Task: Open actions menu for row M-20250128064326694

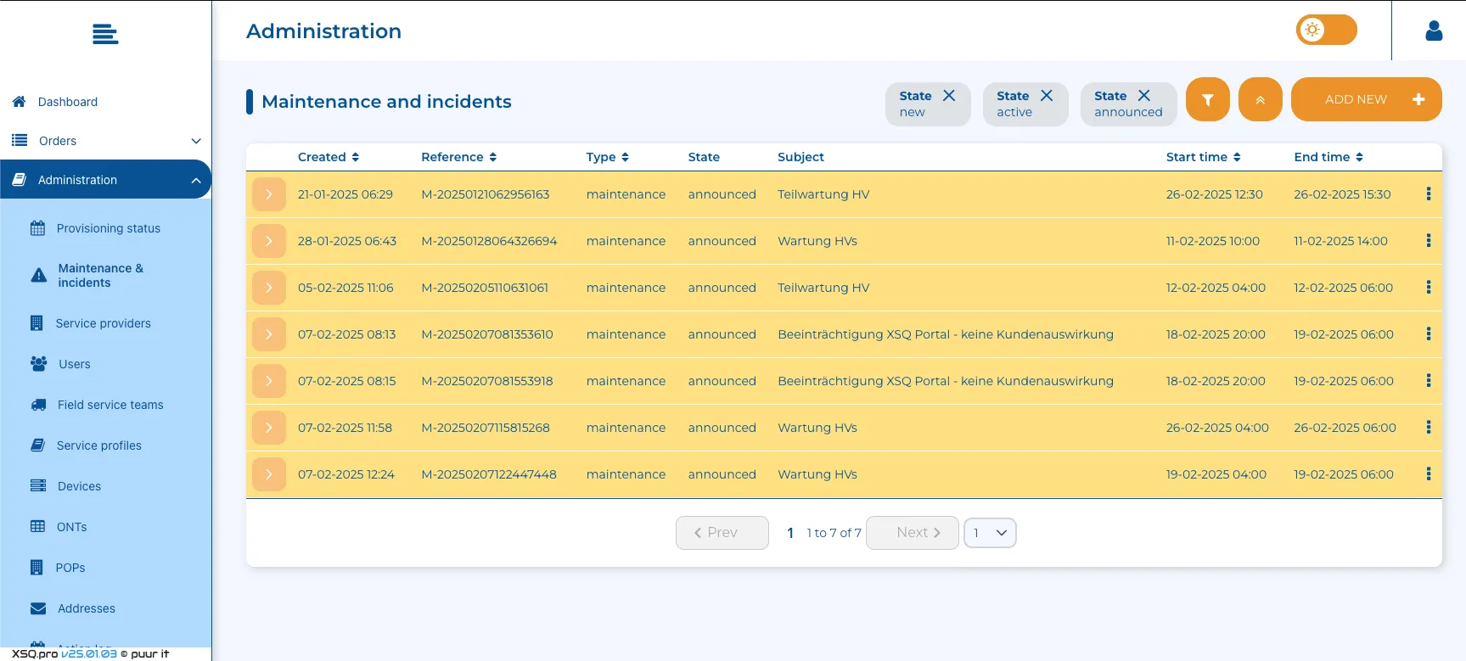Action: click(x=1429, y=241)
